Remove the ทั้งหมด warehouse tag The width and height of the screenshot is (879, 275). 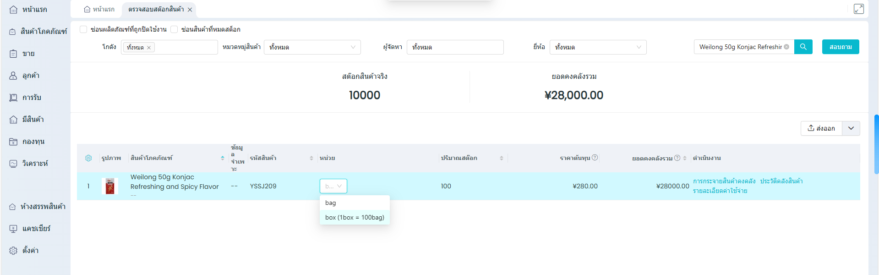pos(149,48)
